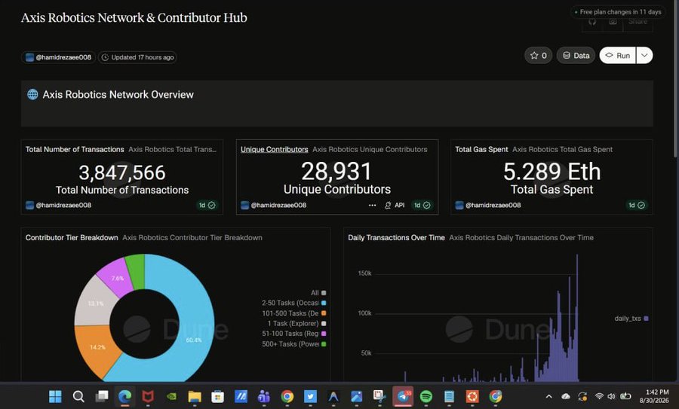Click the 100k axis label
The image size is (679, 409).
point(364,313)
